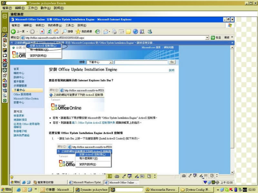Screen dimensions: 258x193
Task: Click the 移至 address bar button
Action: tap(216, 37)
